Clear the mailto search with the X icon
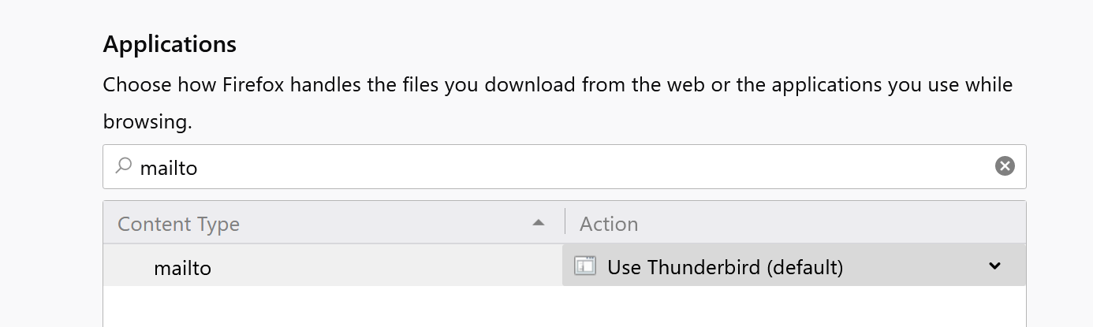 pyautogui.click(x=1005, y=166)
